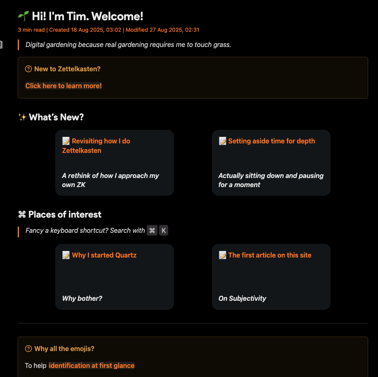Click the memo emoji on the Revisiting Zettelkasten card
Screen dimensions: 378x377
(66, 141)
